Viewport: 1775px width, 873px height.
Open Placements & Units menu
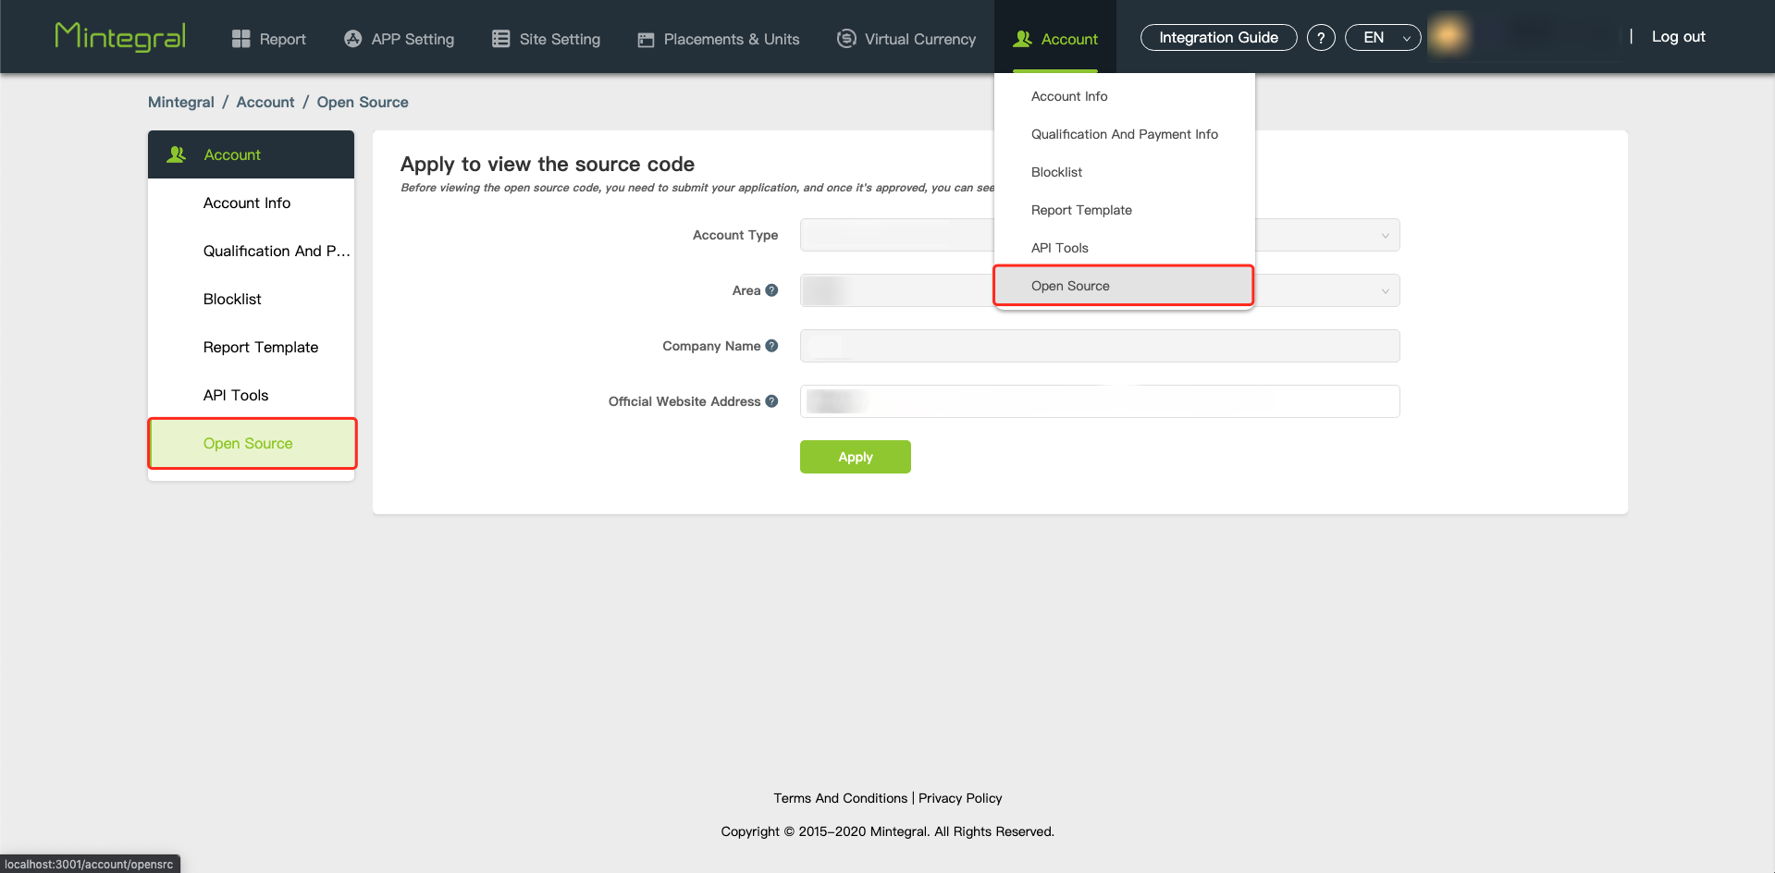pos(719,39)
